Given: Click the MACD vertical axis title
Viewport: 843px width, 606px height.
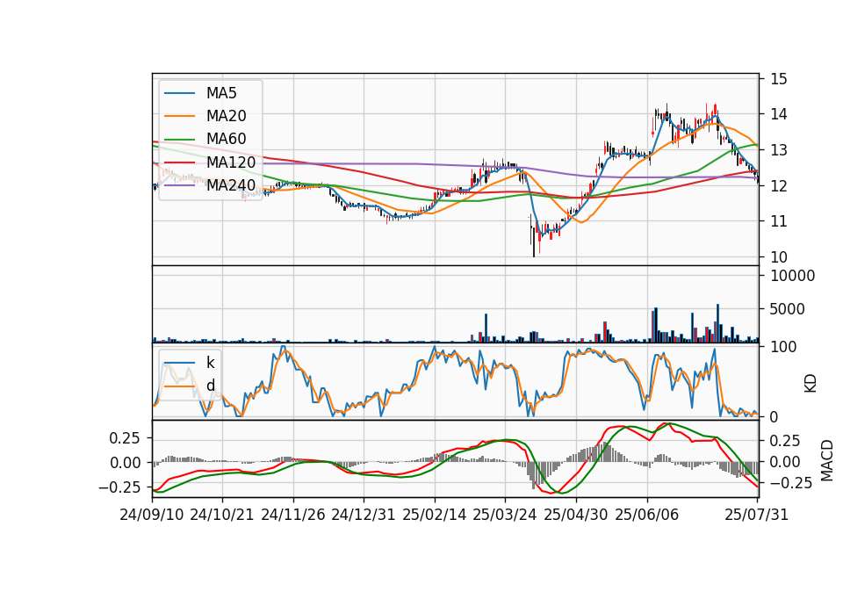Looking at the screenshot, I should (826, 461).
